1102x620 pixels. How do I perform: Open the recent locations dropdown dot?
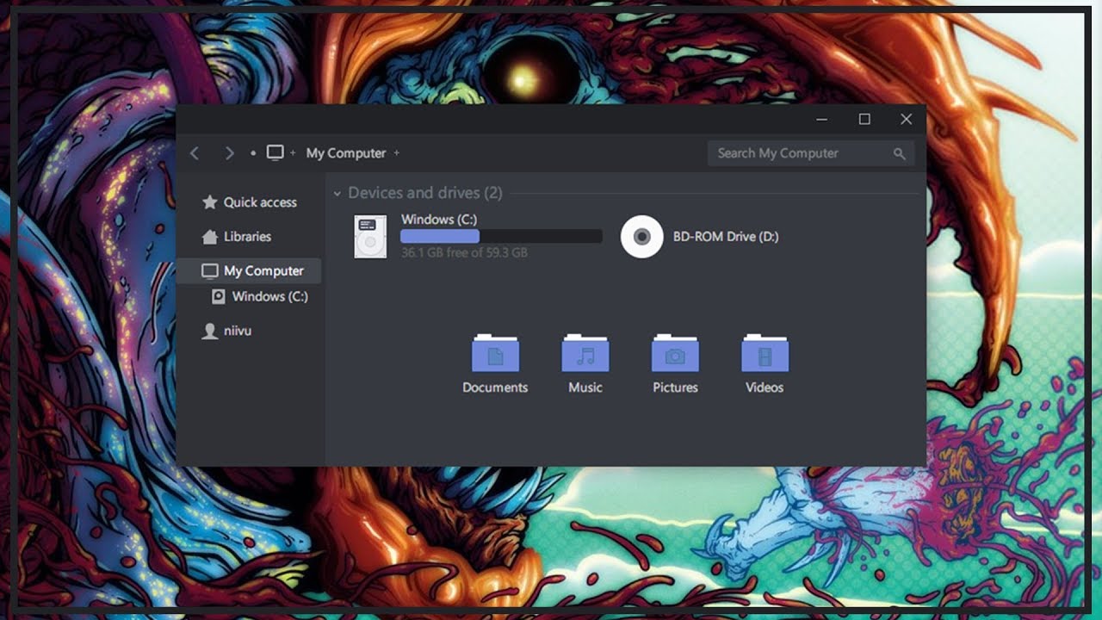click(253, 153)
